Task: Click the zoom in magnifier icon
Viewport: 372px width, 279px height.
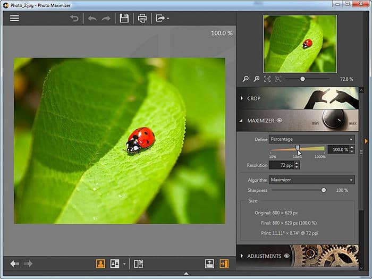Action: 256,79
